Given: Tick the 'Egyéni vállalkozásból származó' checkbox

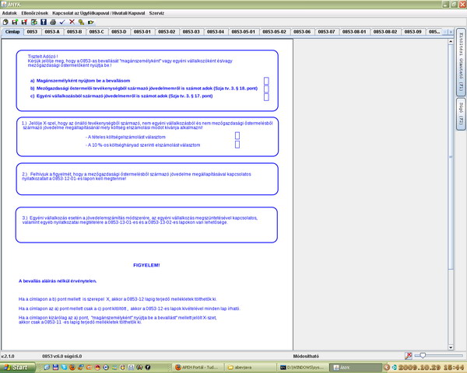Looking at the screenshot, I should point(267,96).
